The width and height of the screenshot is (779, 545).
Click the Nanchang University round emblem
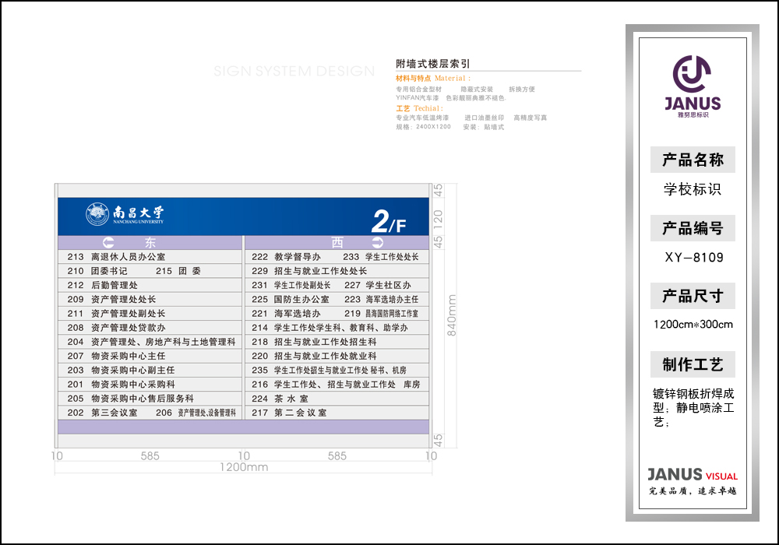tap(97, 214)
